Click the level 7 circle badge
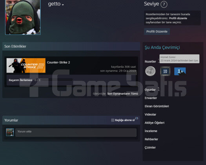206x165 pixels. pyautogui.click(x=164, y=4)
